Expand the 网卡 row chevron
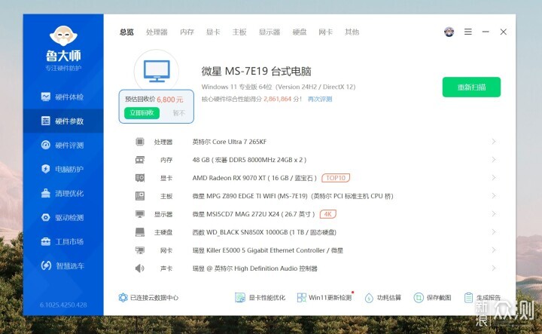This screenshot has height=334, width=542. tap(494, 250)
